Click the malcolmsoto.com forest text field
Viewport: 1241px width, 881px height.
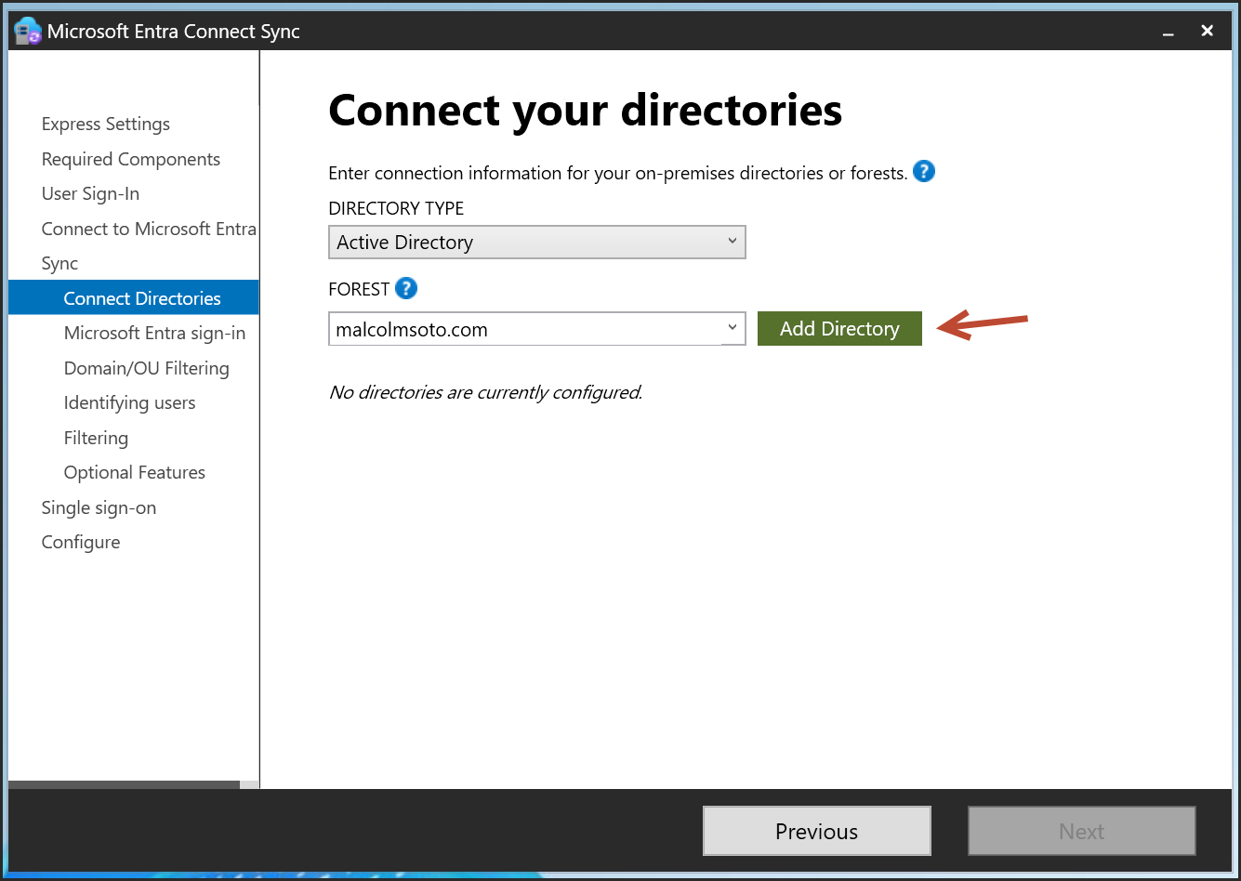[x=525, y=329]
